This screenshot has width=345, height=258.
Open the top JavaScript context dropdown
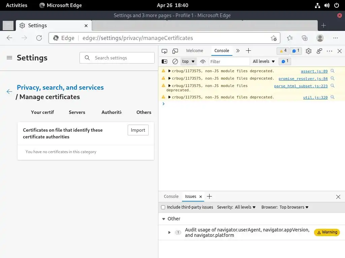189,61
